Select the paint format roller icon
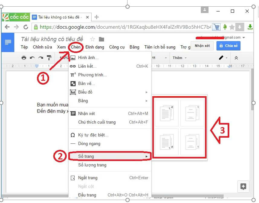Viewport: 259px width, 203px height. tap(49, 58)
